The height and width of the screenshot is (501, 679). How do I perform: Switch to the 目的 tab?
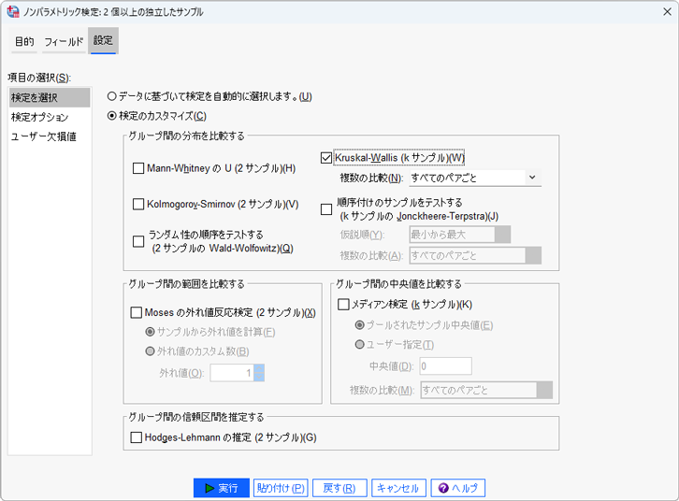(24, 42)
